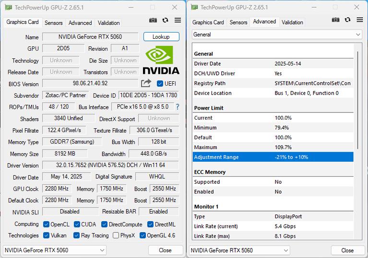The height and width of the screenshot is (258, 368).
Task: Click the Shaders field 3840 Unified
Action: [x=69, y=118]
